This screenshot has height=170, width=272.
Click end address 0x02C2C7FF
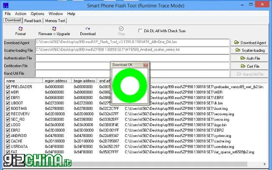(x=109, y=109)
